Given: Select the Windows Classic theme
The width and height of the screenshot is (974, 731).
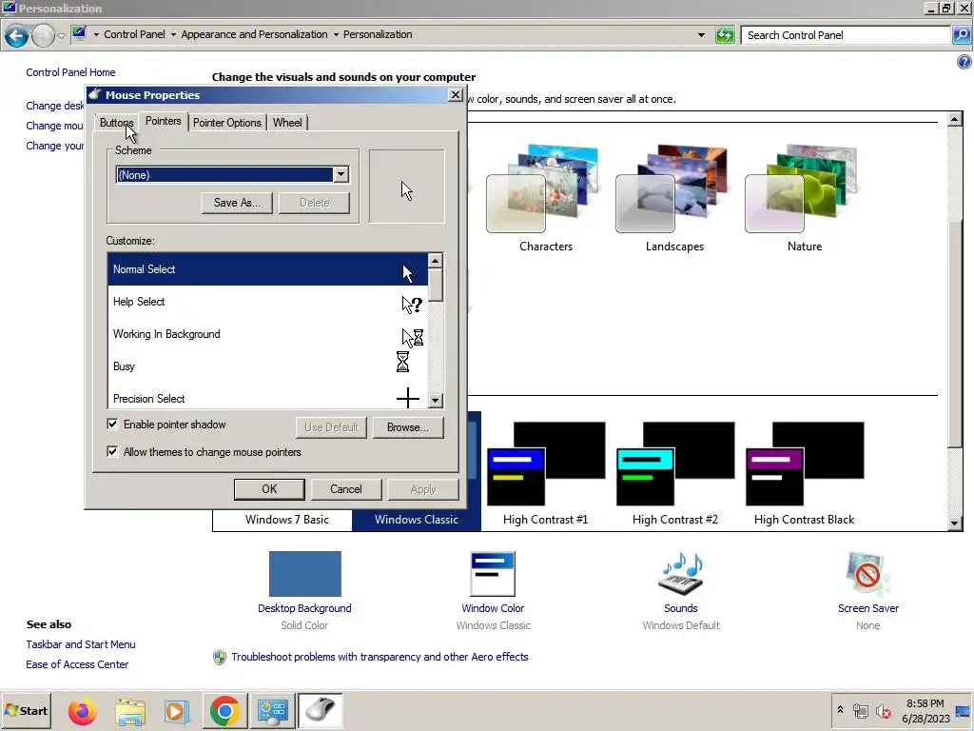Looking at the screenshot, I should point(417,520).
